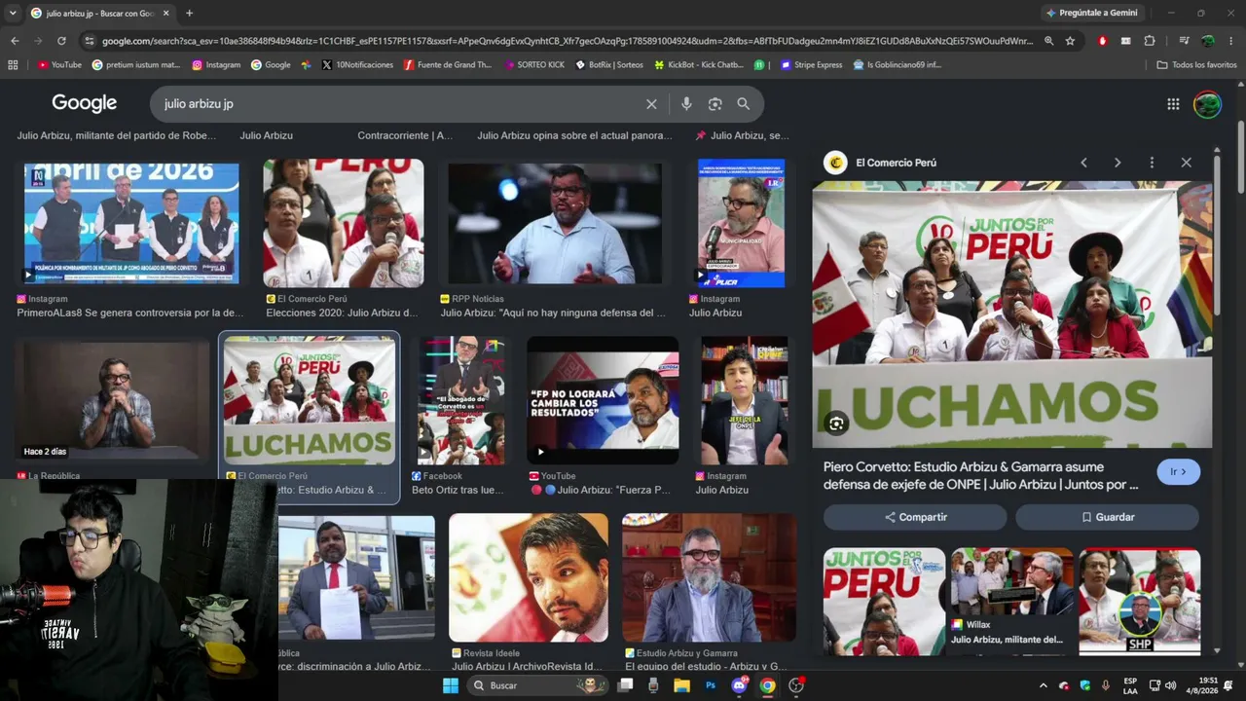The image size is (1246, 701).
Task: Open the bookmarks bar apps grid icon
Action: pyautogui.click(x=13, y=65)
